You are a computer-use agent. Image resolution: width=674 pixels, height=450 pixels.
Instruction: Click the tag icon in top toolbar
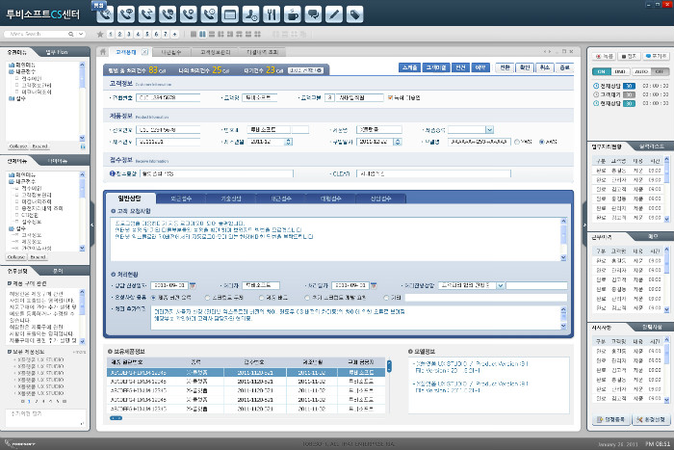pos(355,13)
